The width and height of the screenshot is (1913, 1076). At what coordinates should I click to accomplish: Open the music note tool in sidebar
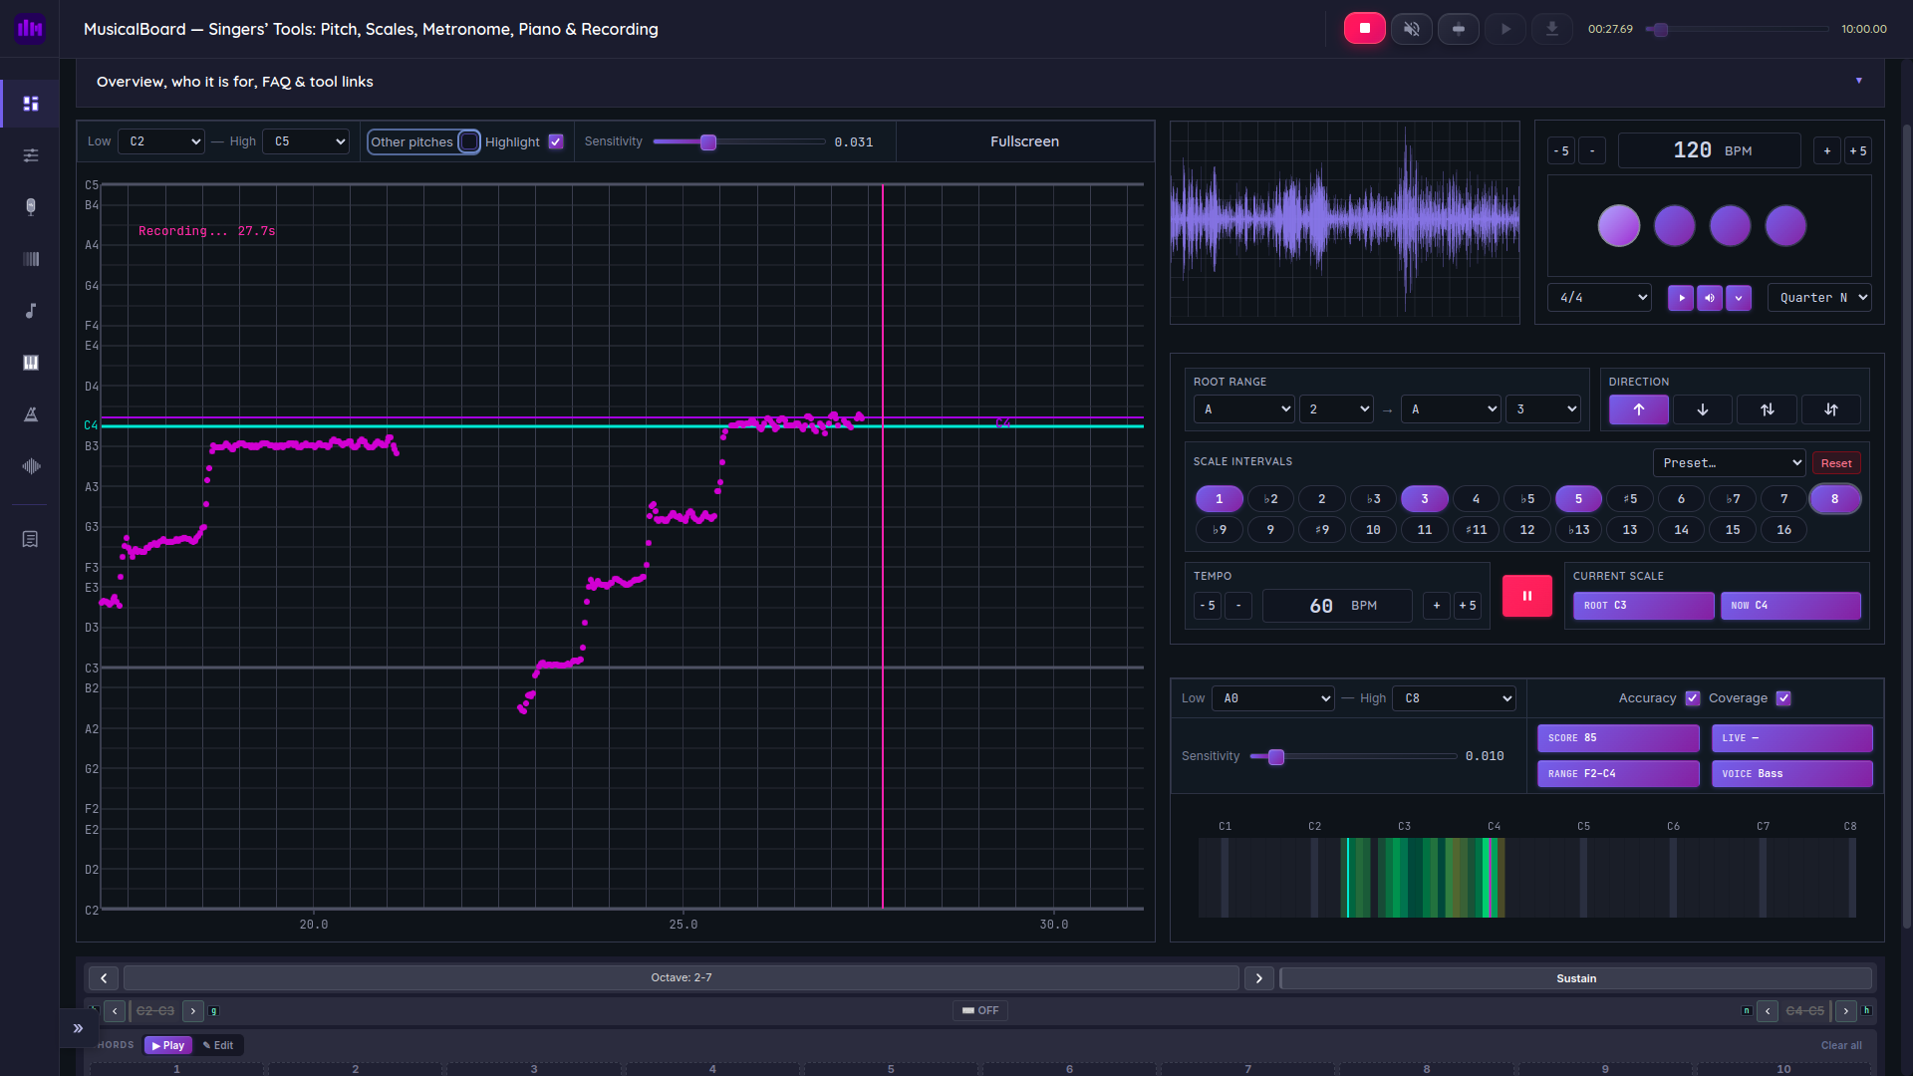(x=31, y=311)
